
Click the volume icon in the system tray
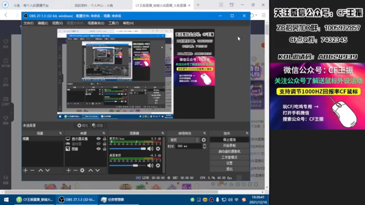click(x=230, y=200)
